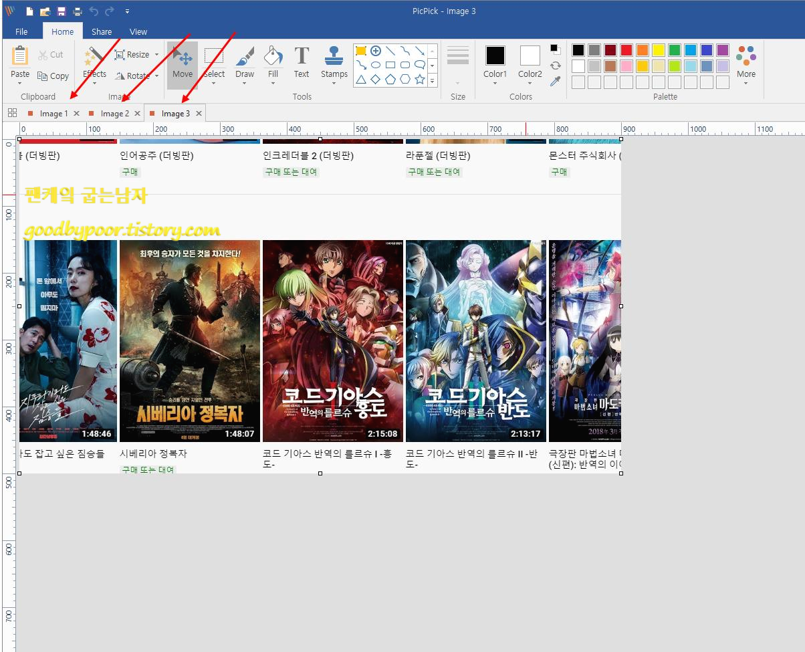The height and width of the screenshot is (652, 805).
Task: Select the Move tool
Action: pyautogui.click(x=183, y=65)
